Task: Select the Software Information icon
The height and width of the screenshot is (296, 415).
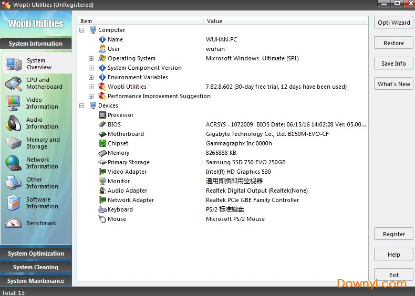Action: point(13,203)
